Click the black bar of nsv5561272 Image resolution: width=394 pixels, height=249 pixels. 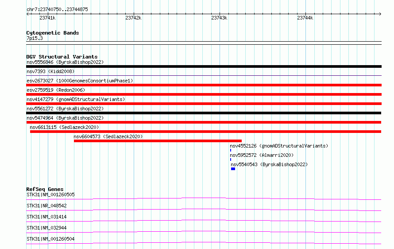(204, 113)
